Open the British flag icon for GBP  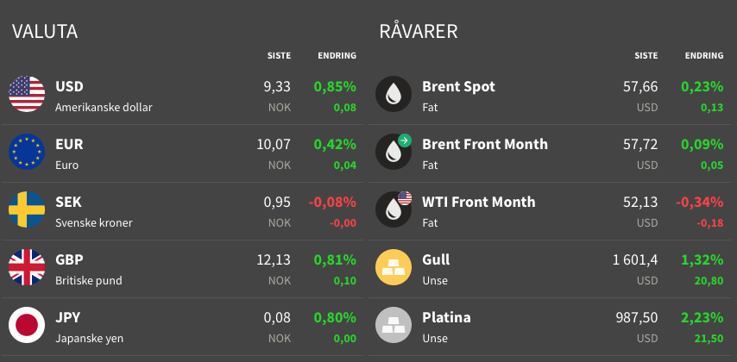[27, 267]
